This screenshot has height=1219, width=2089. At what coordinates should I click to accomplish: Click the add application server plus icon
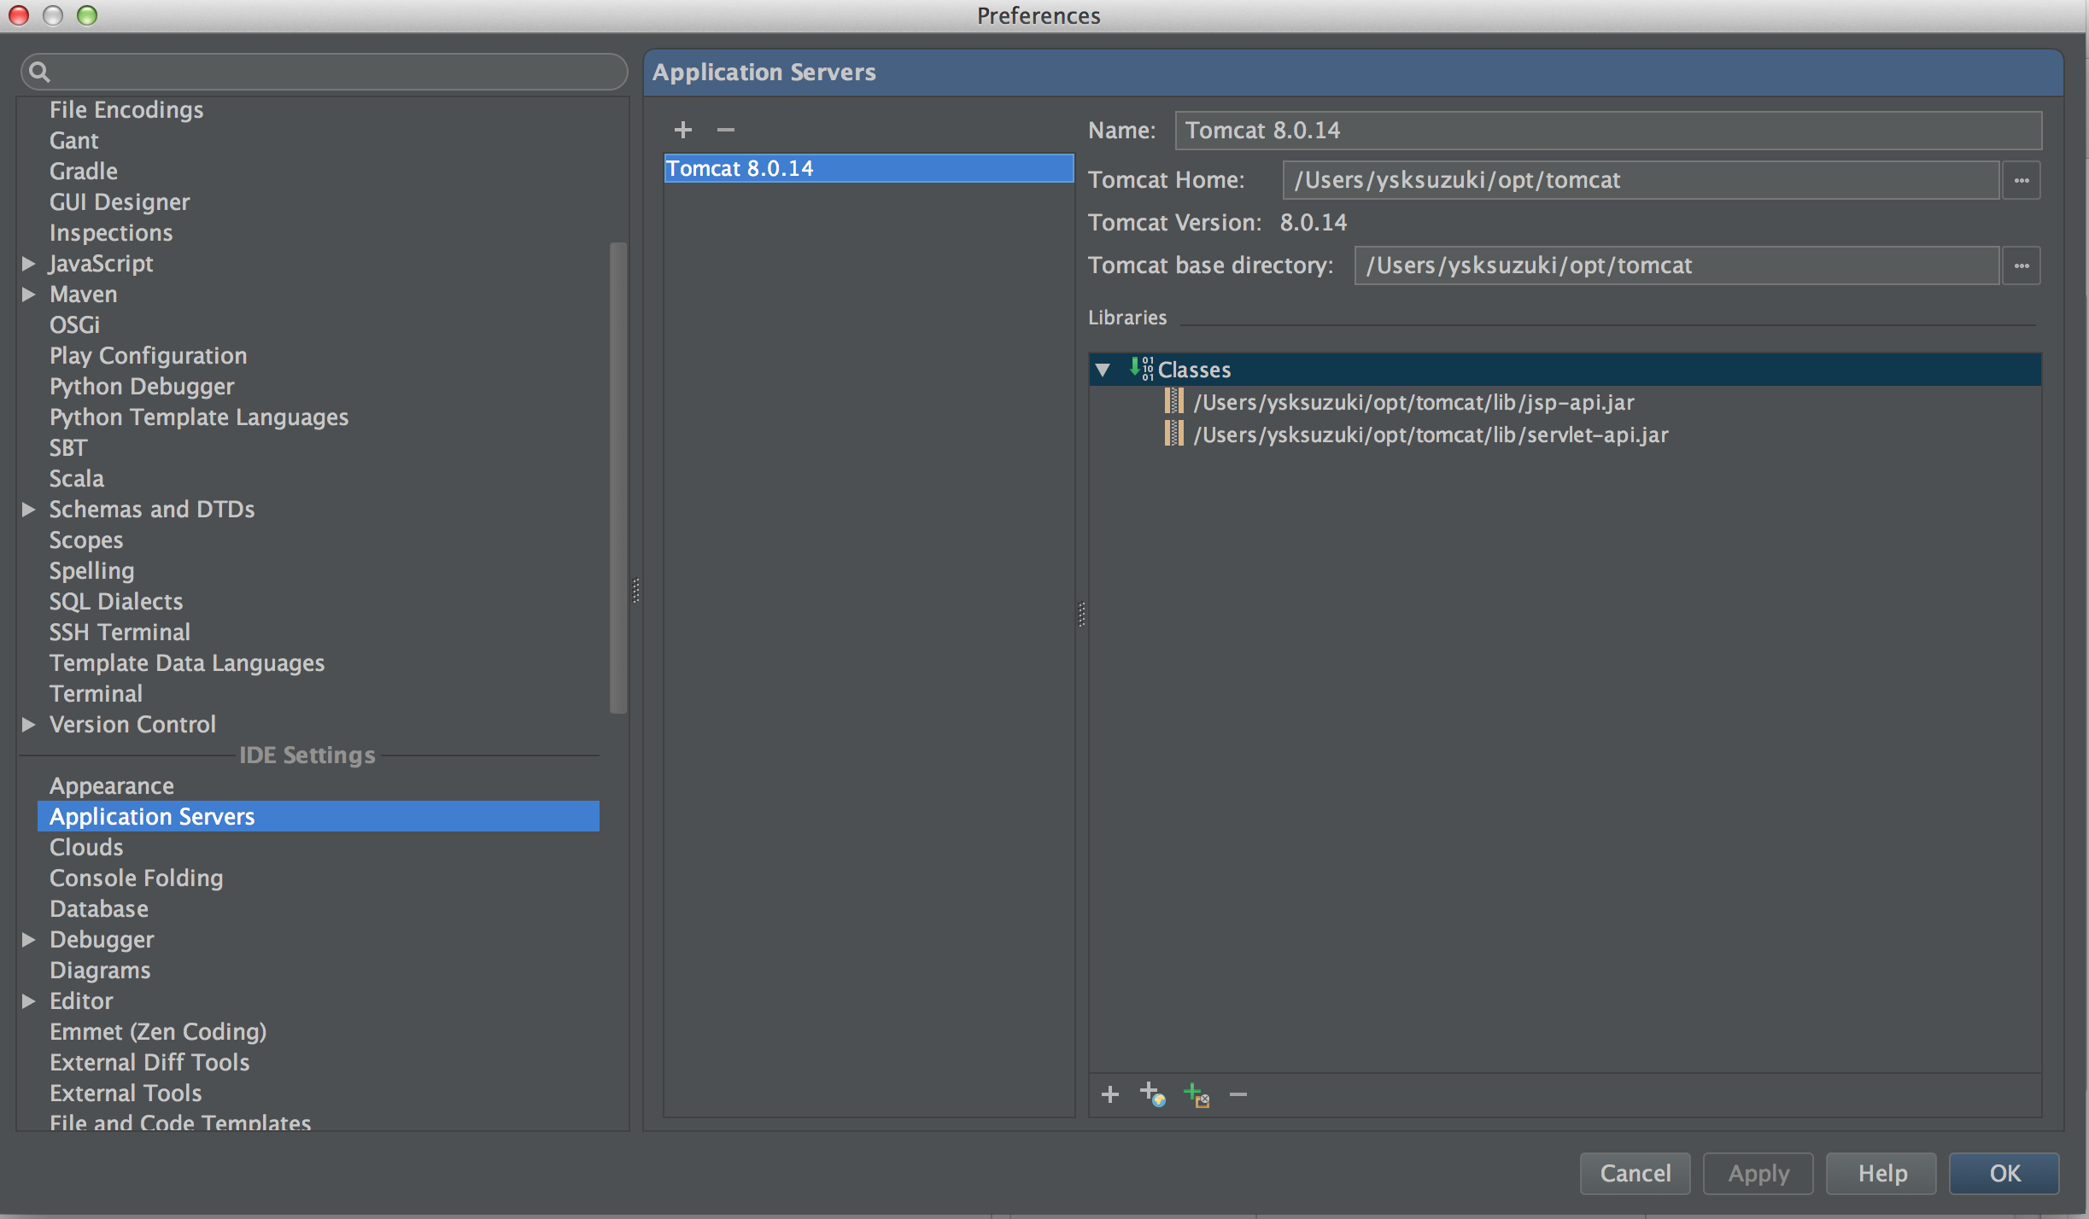pyautogui.click(x=682, y=130)
